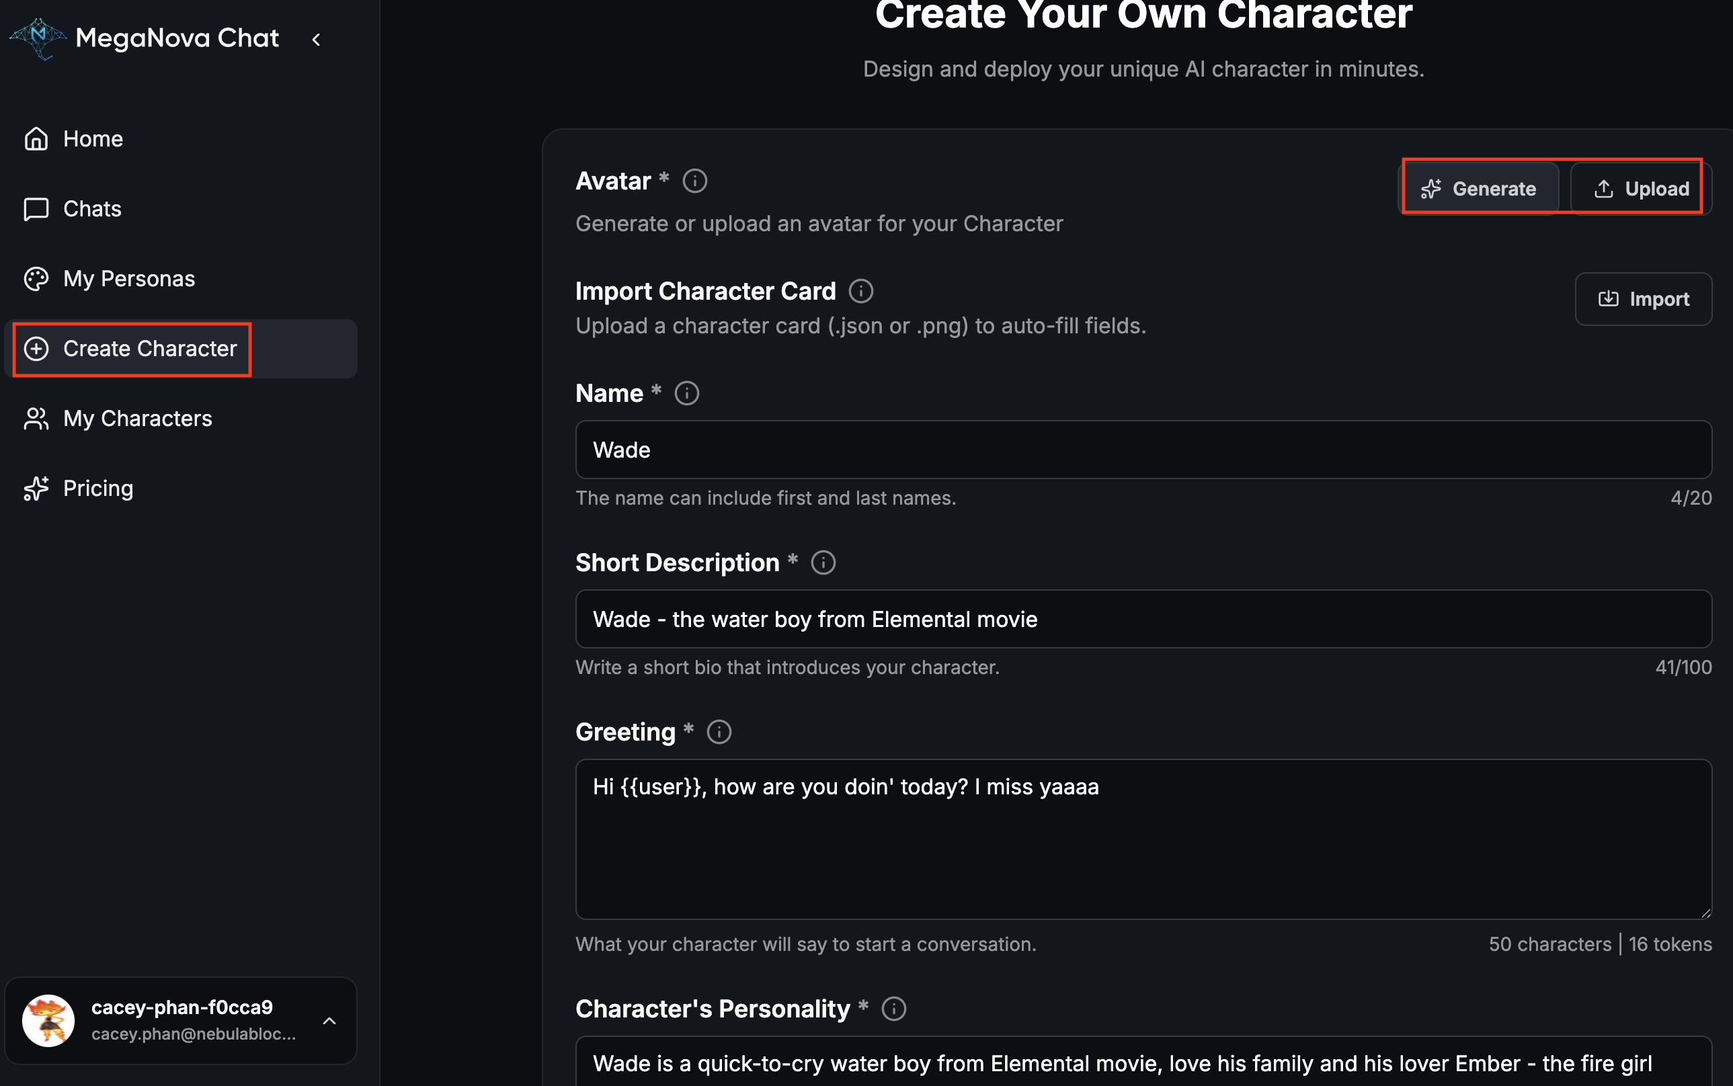Click the Avatar info icon

[x=694, y=181]
